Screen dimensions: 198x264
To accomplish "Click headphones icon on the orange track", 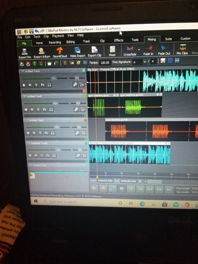I will [53, 133].
